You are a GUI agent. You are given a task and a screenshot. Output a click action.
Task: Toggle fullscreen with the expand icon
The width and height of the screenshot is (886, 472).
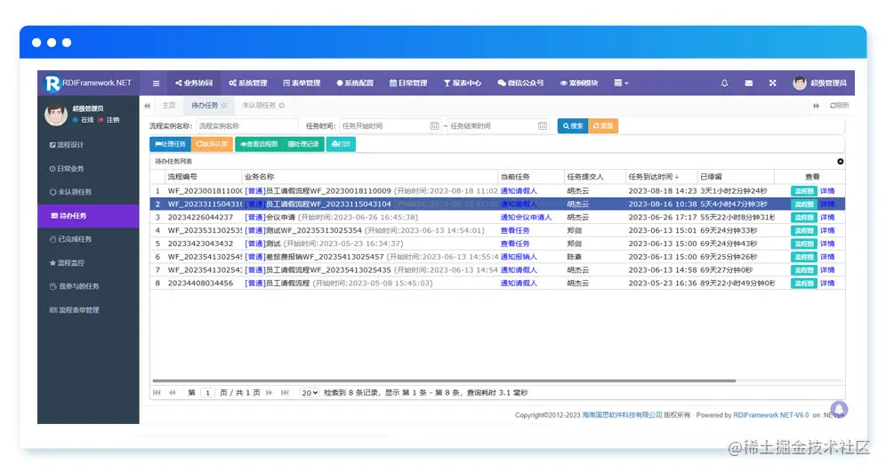[x=772, y=83]
